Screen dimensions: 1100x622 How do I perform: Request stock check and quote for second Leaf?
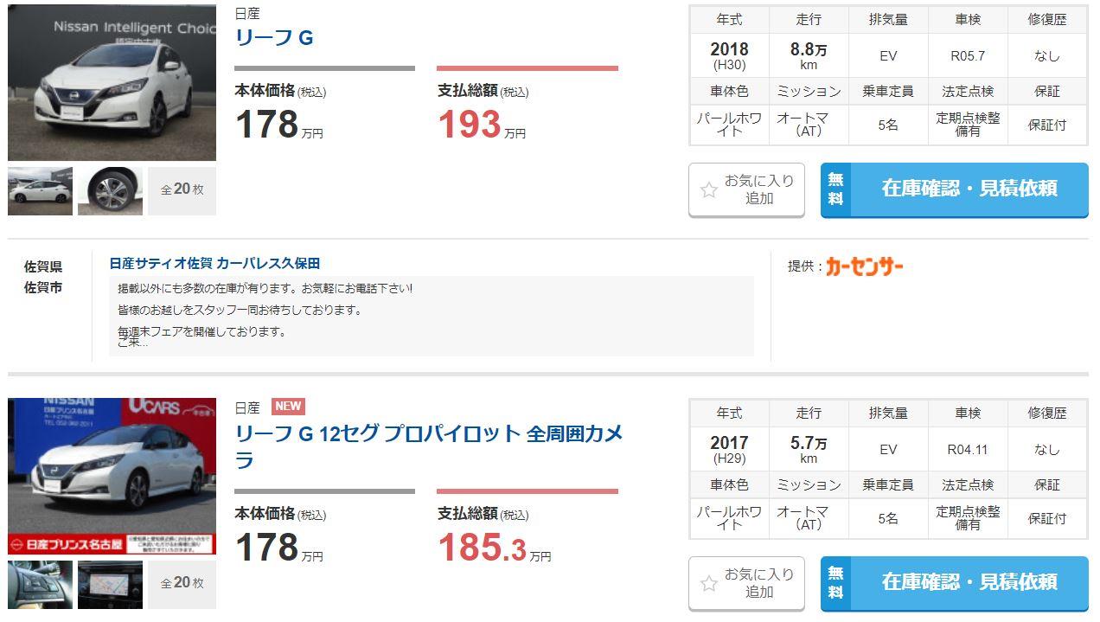[954, 583]
